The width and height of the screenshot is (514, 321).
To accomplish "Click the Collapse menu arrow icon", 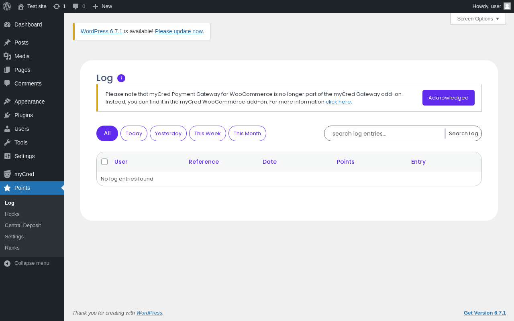I will 7,263.
